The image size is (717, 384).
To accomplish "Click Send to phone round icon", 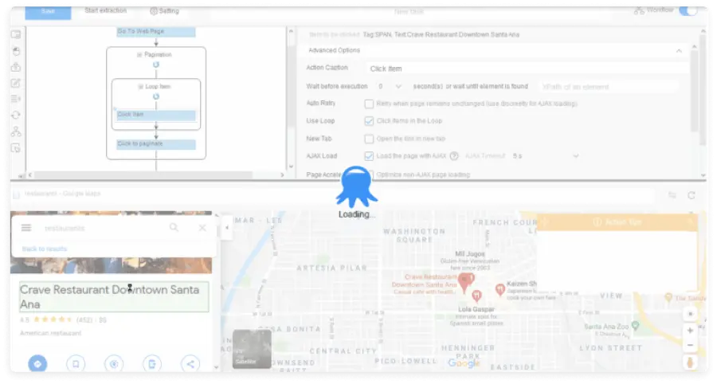I will click(x=152, y=364).
